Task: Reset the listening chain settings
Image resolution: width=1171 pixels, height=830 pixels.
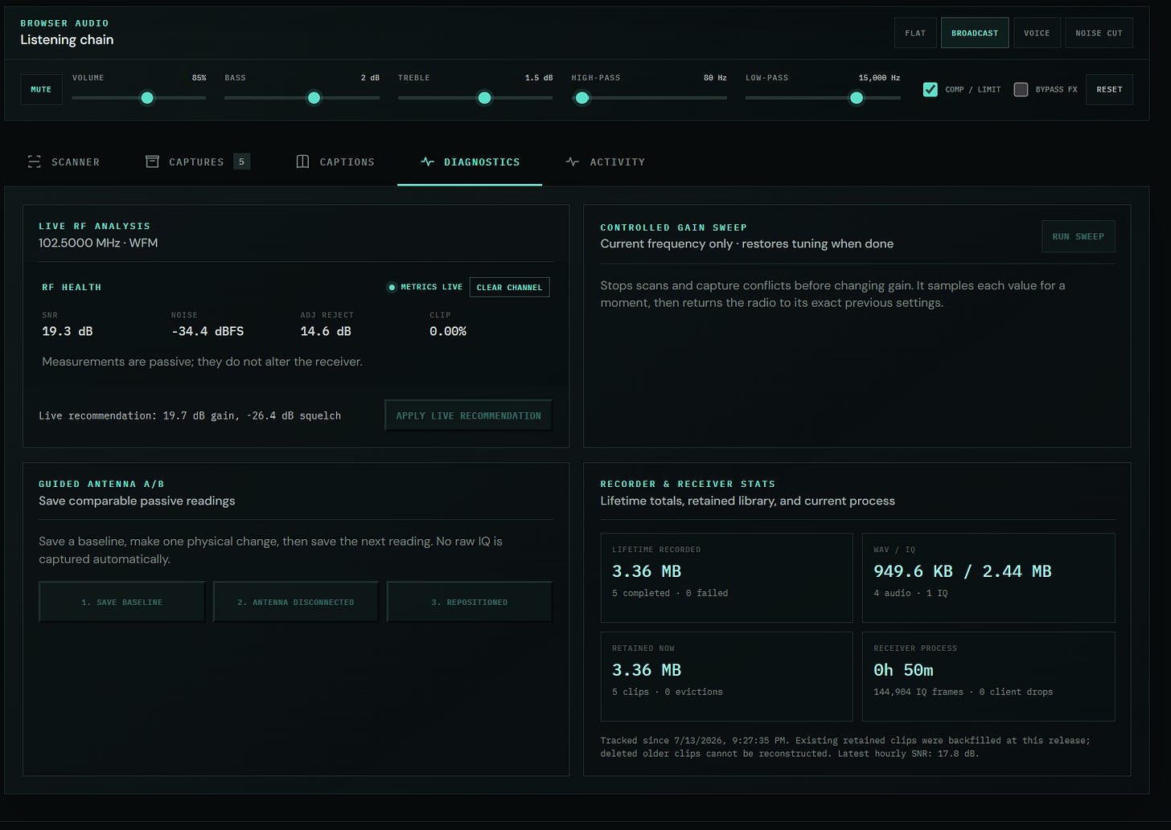Action: [x=1109, y=89]
